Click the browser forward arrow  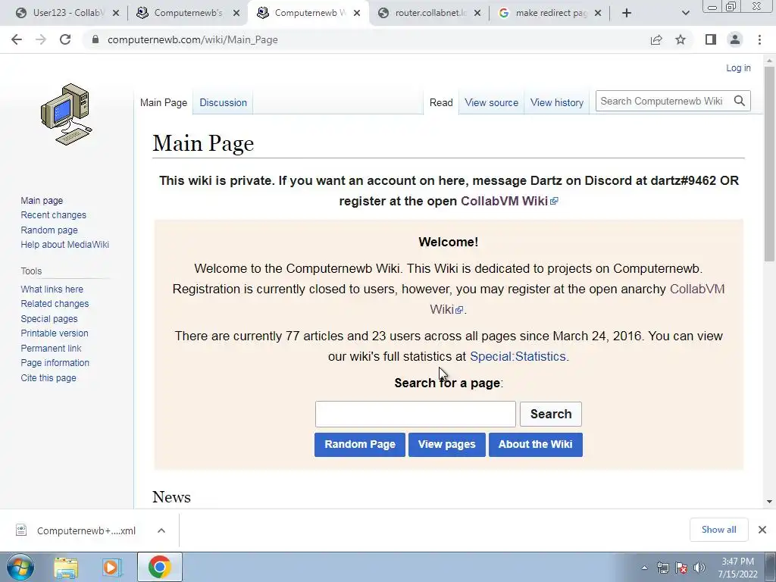pyautogui.click(x=41, y=39)
